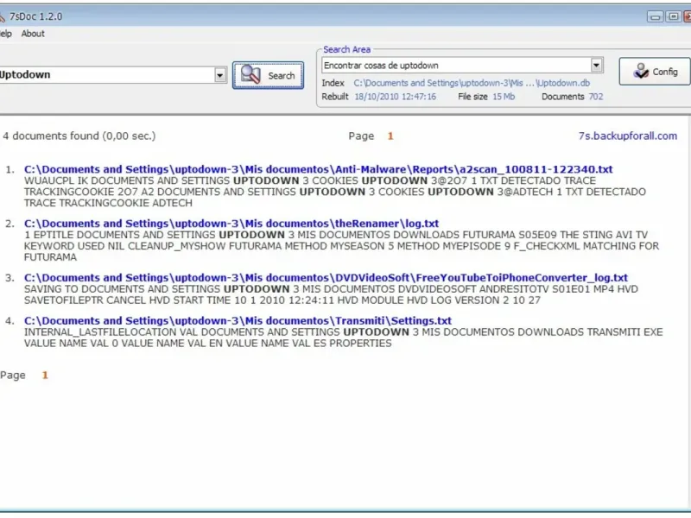The height and width of the screenshot is (518, 691).
Task: Click the 7sDoc app icon in title bar
Action: tap(2, 17)
